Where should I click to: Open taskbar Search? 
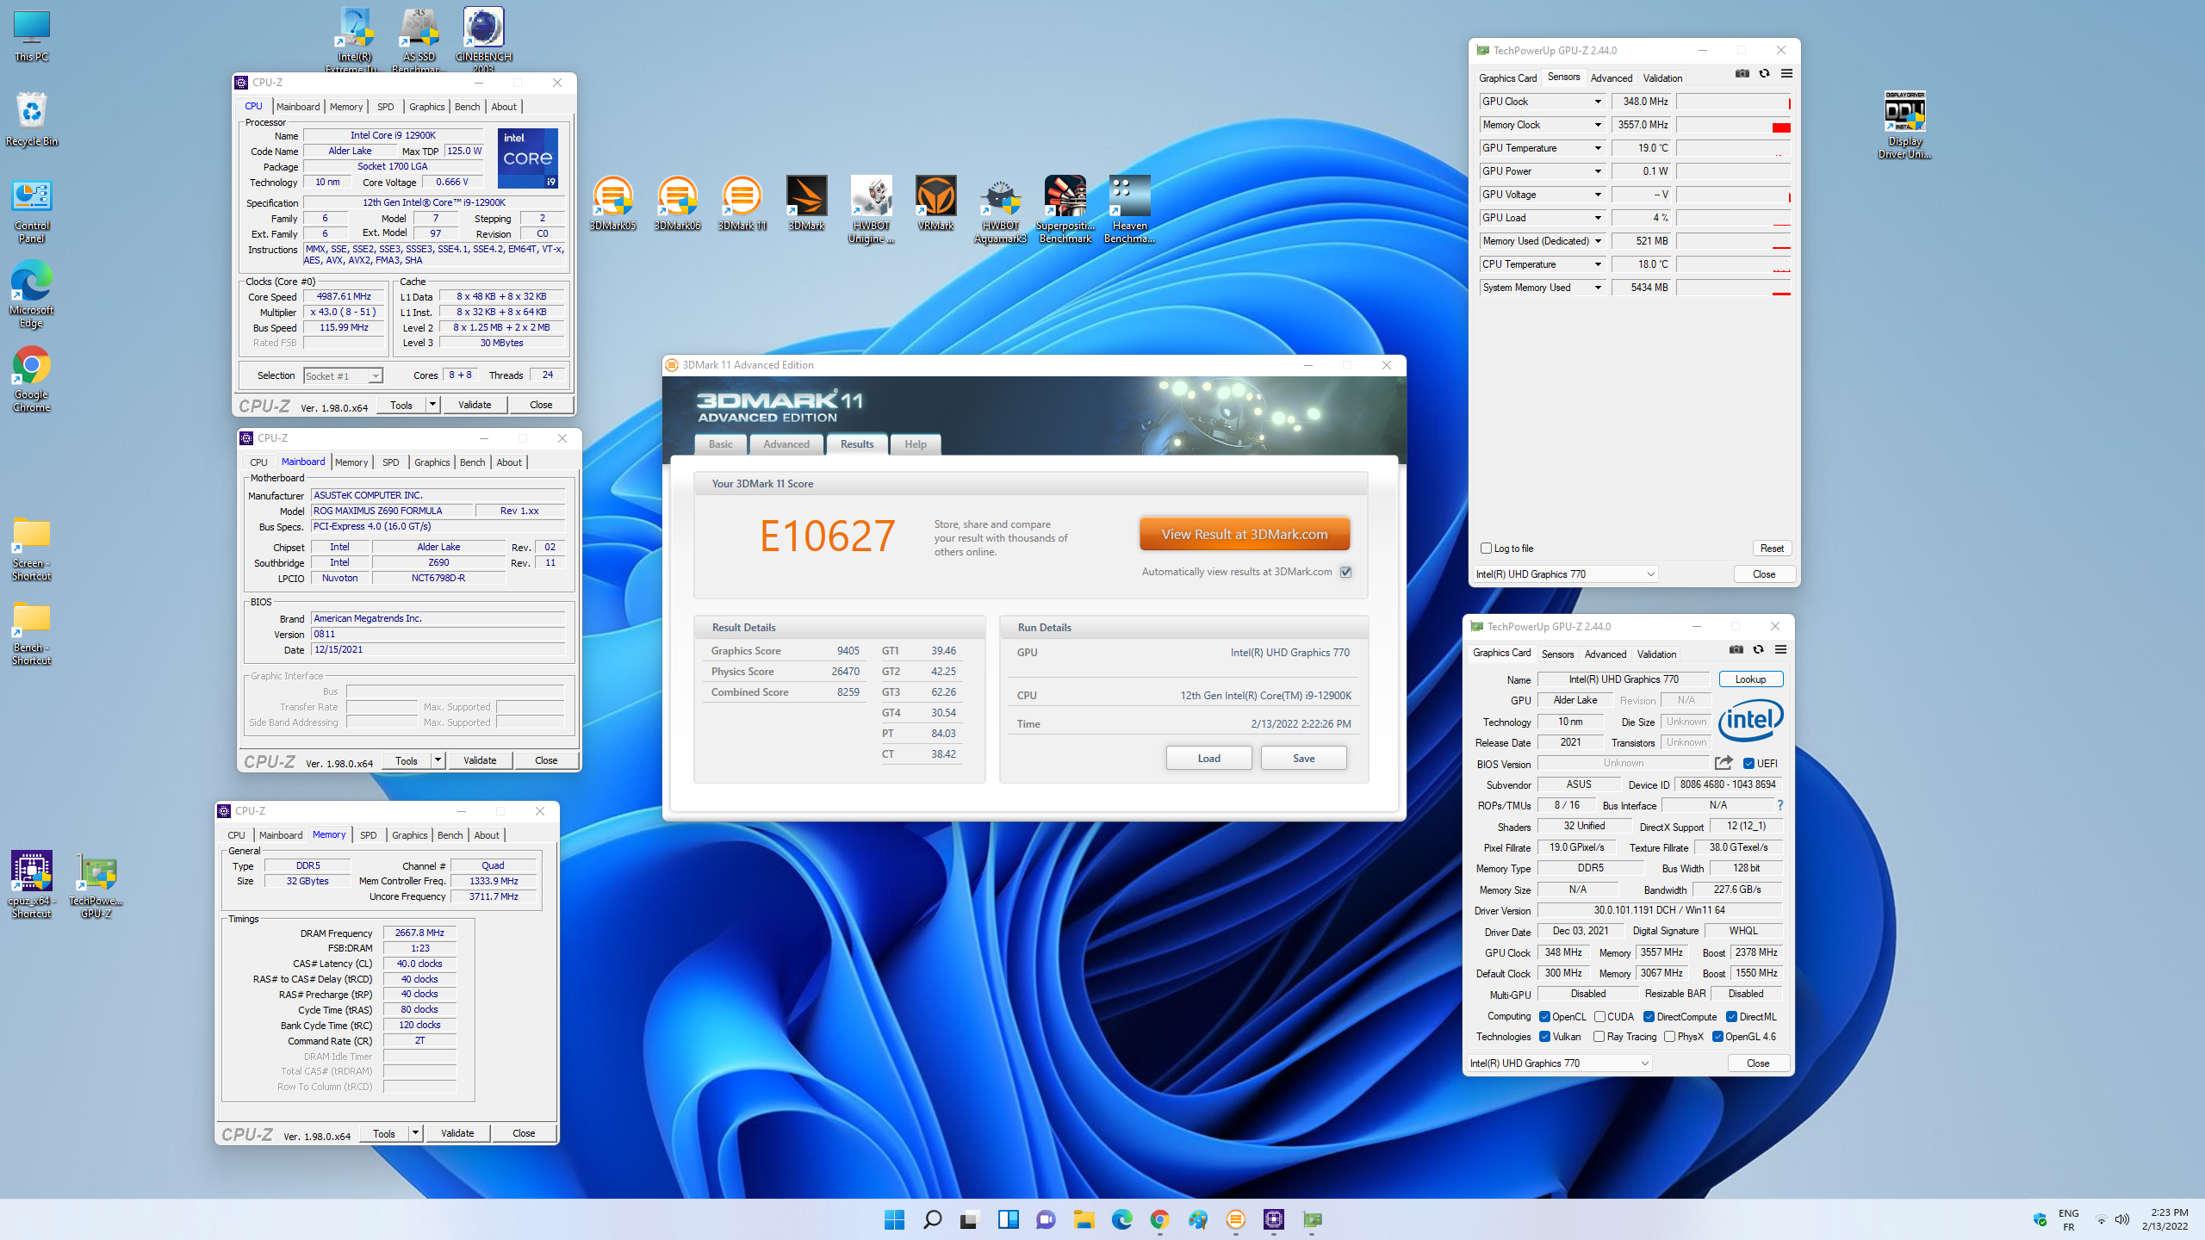932,1219
